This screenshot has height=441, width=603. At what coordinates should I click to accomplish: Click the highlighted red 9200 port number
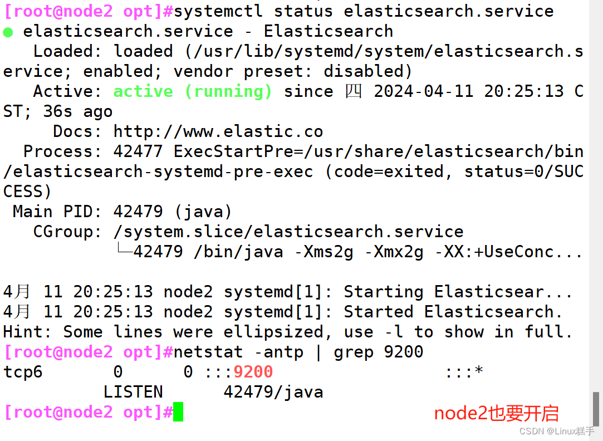(253, 372)
